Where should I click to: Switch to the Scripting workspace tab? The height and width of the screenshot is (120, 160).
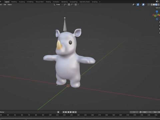[x=95, y=2]
